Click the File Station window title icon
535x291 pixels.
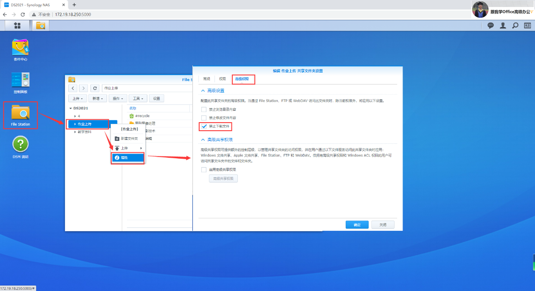pos(72,80)
